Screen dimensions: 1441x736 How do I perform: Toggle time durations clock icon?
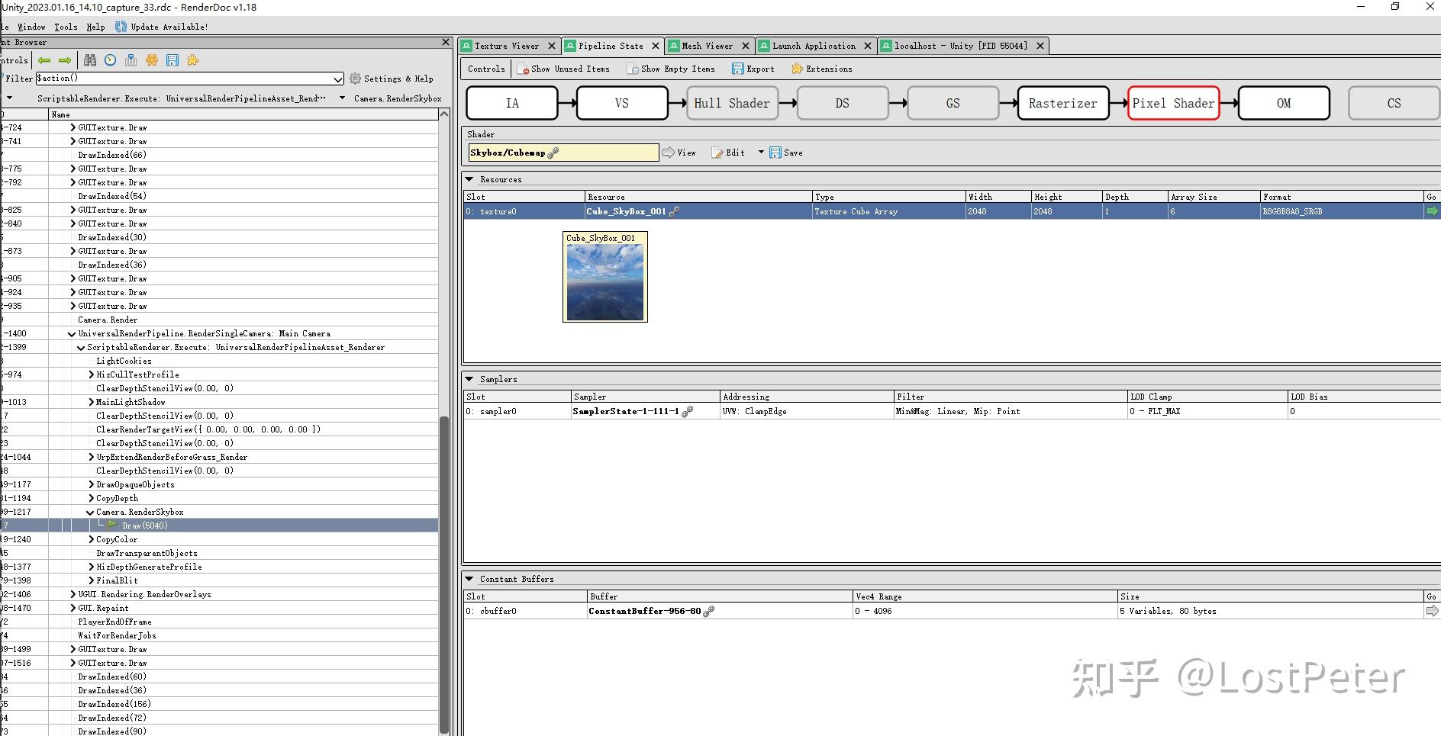(x=111, y=60)
